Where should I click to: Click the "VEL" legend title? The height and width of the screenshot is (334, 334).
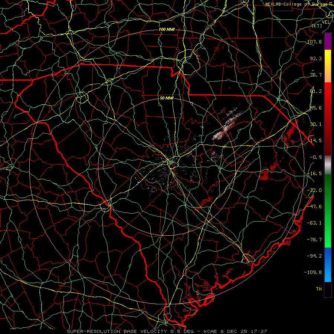pyautogui.click(x=326, y=22)
